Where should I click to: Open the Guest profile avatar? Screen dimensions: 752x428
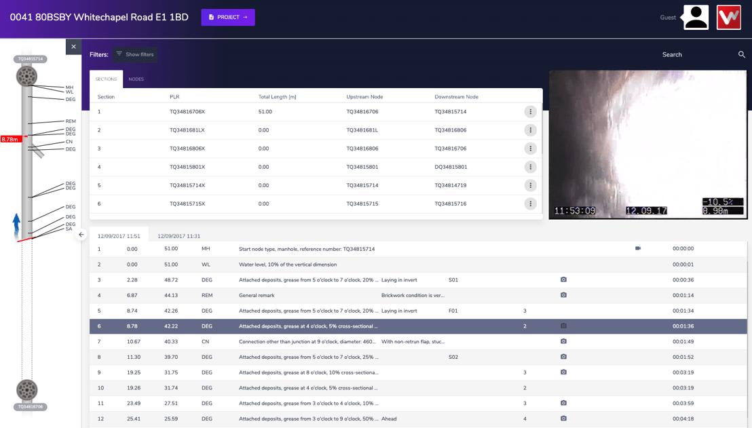tap(695, 17)
